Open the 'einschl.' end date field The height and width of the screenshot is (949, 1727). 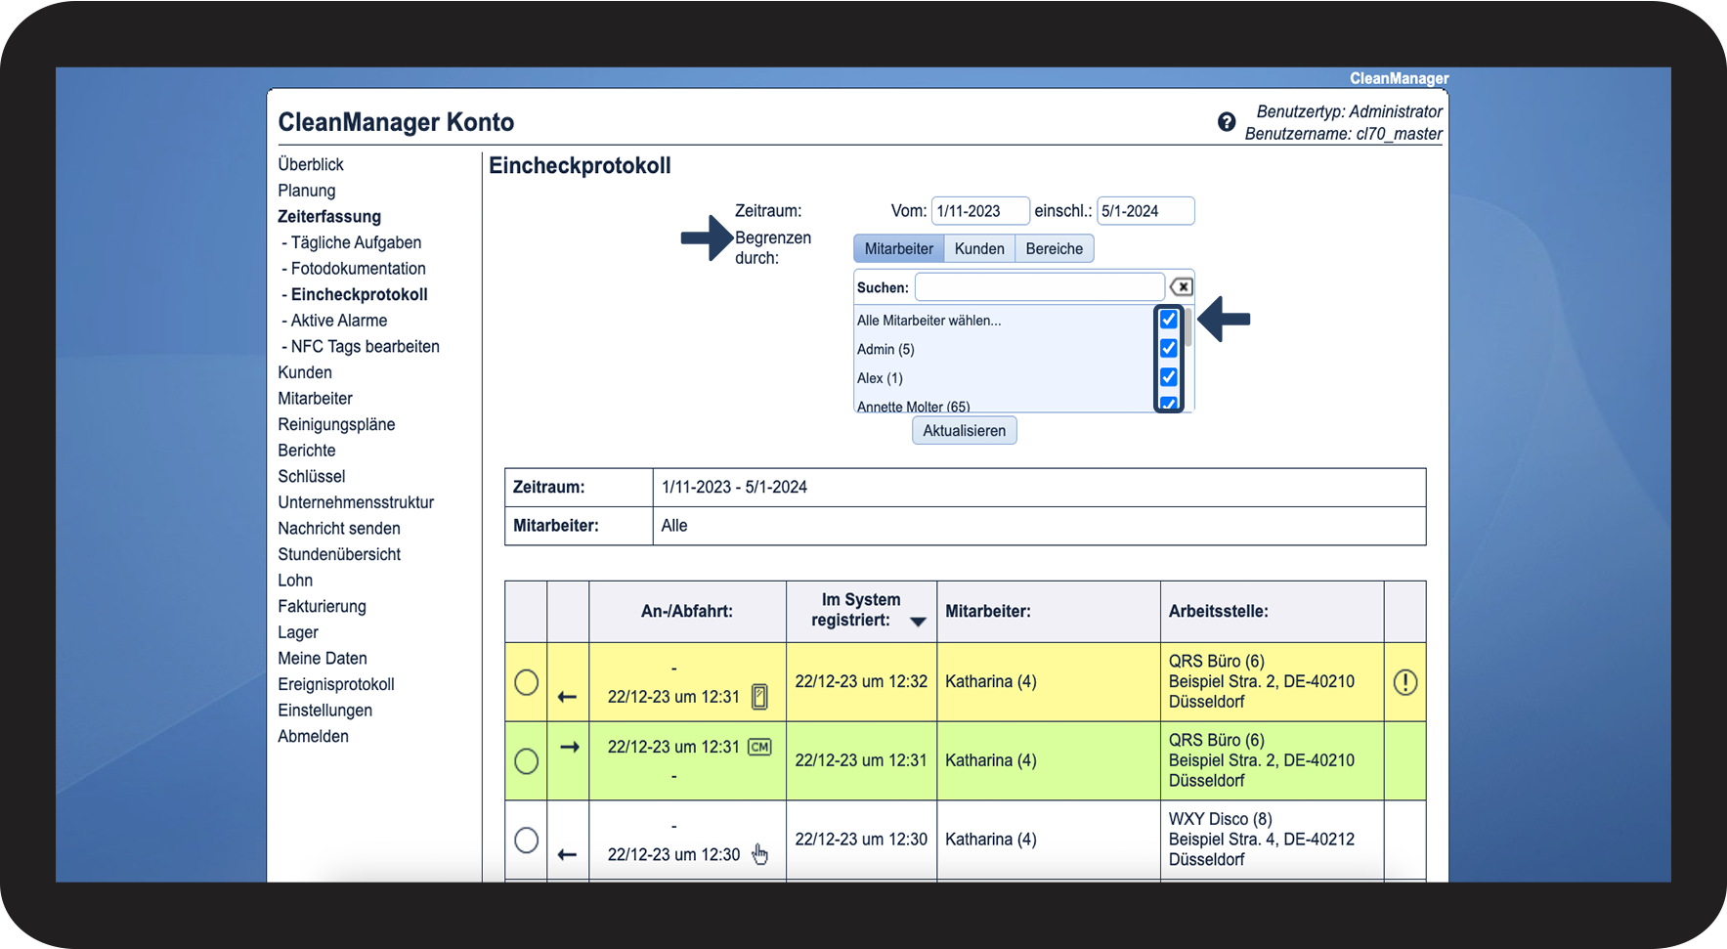tap(1144, 211)
